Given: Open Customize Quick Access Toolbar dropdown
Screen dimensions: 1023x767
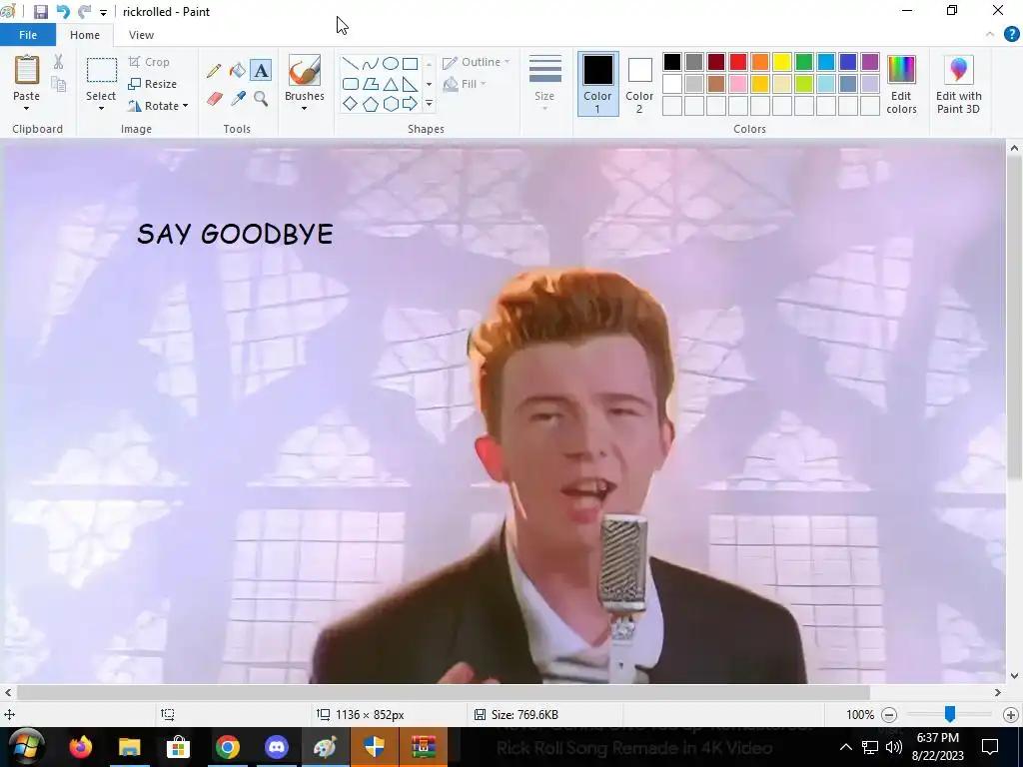Looking at the screenshot, I should click(x=103, y=12).
